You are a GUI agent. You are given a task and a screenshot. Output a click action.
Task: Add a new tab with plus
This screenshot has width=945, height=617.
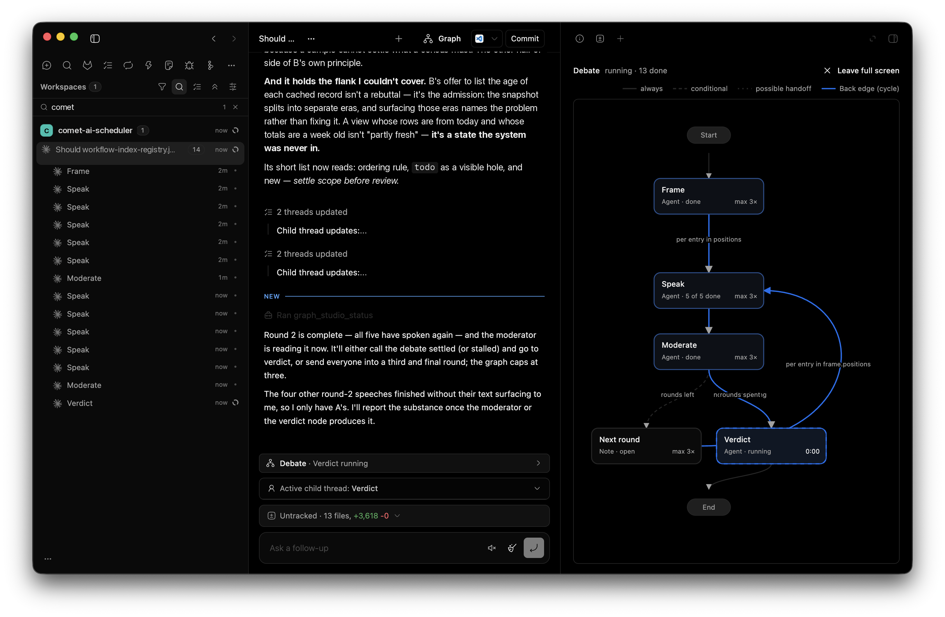[399, 38]
